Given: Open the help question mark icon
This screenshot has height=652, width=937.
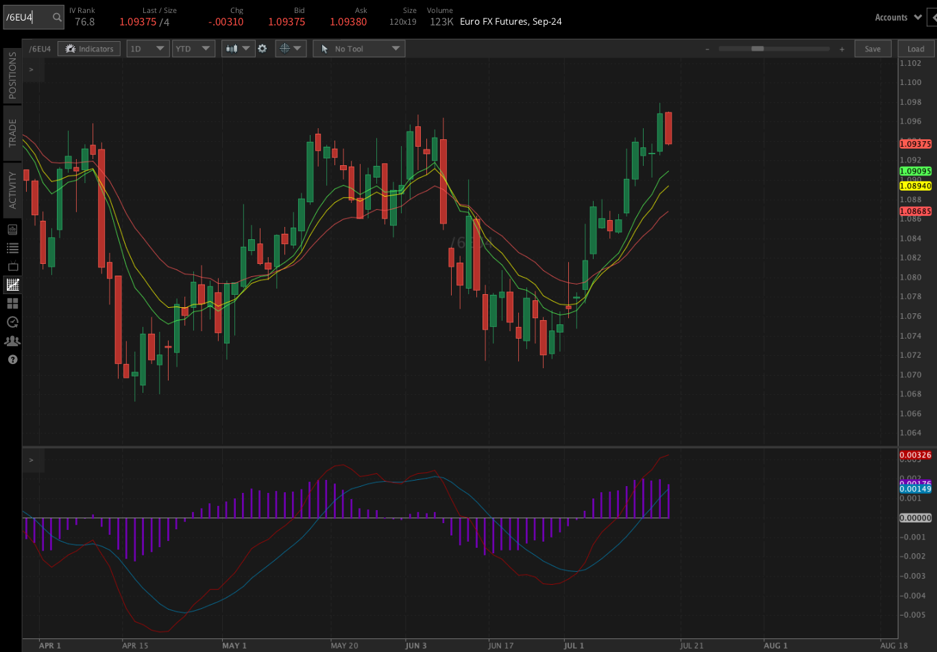Looking at the screenshot, I should point(12,359).
